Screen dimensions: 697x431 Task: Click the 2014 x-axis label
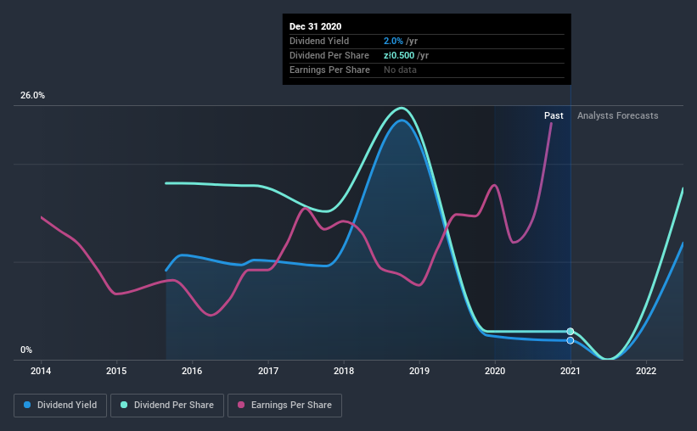point(41,371)
